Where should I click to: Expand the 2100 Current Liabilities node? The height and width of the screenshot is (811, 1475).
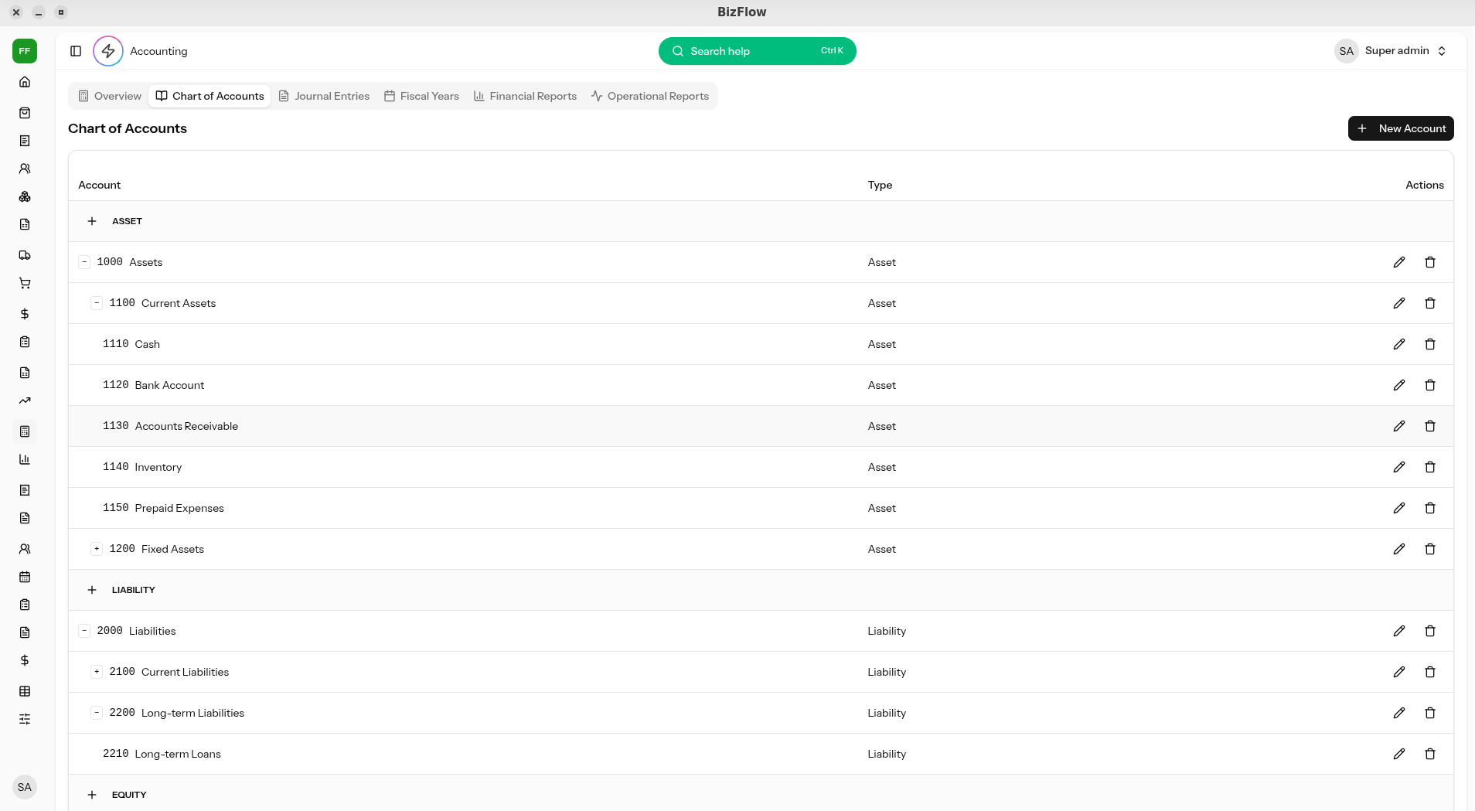click(x=97, y=672)
